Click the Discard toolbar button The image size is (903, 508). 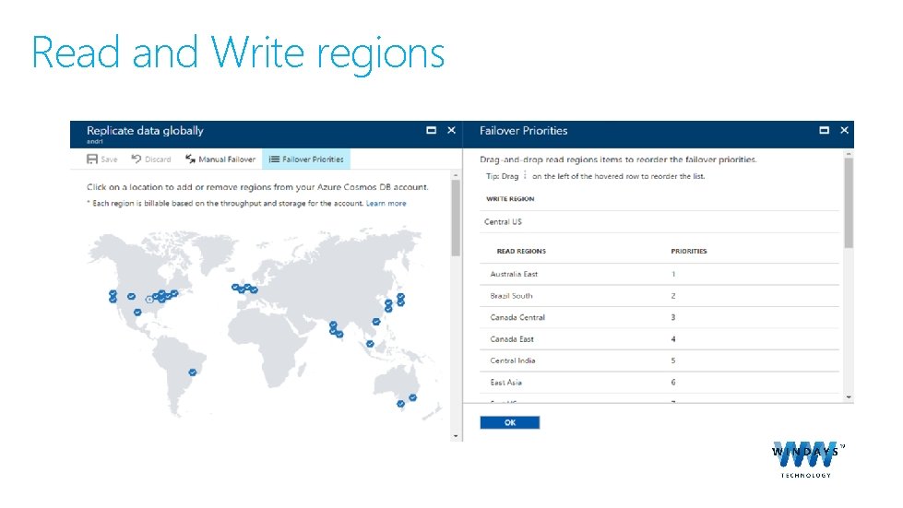[x=151, y=159]
